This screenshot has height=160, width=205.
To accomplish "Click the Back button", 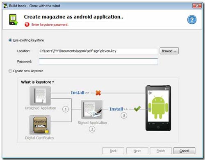I will pos(113,151).
